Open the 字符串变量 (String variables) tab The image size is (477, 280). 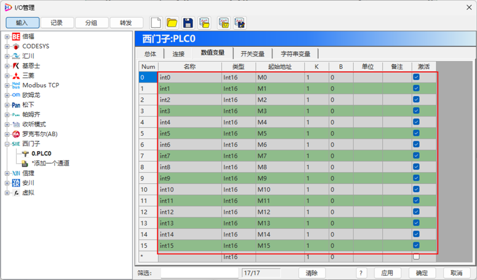pyautogui.click(x=295, y=54)
